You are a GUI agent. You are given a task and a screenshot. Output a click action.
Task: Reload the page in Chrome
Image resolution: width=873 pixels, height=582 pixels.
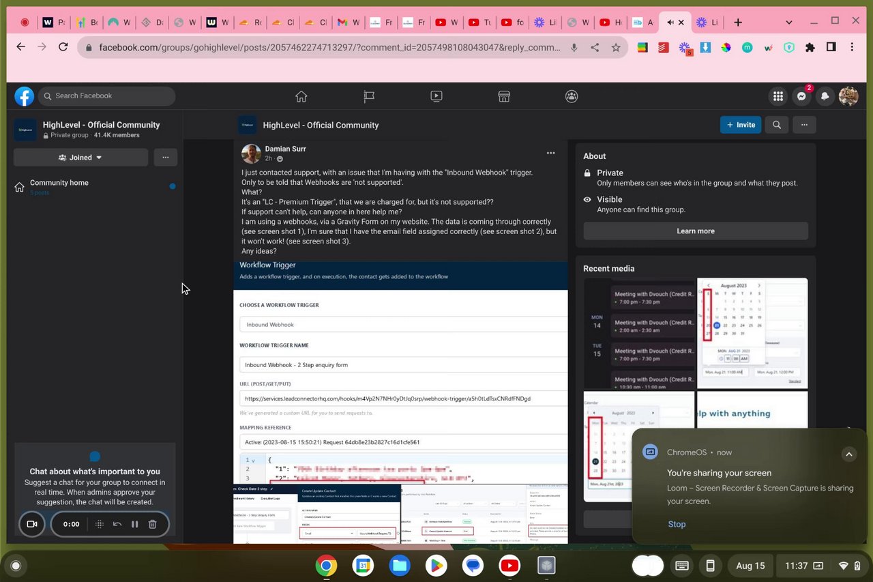coord(63,47)
